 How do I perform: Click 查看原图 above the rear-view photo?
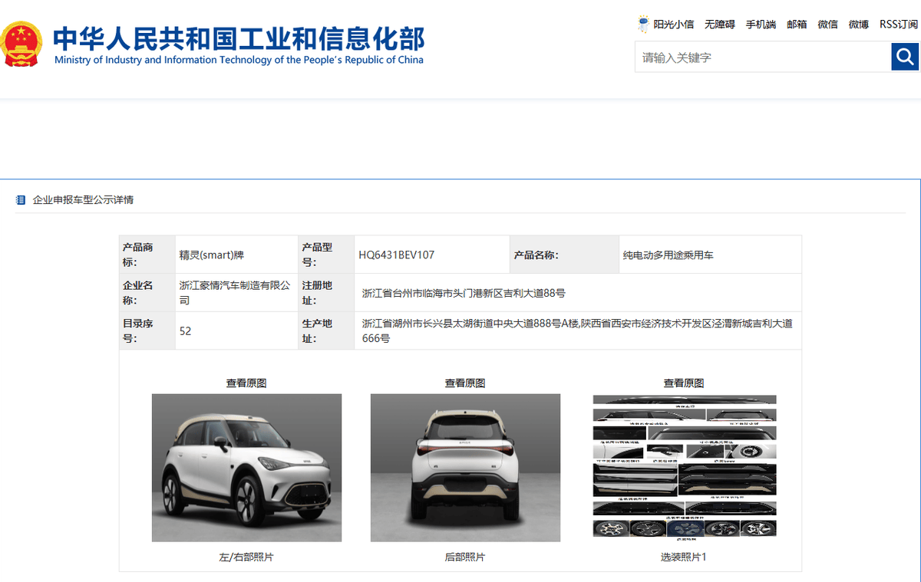(465, 383)
